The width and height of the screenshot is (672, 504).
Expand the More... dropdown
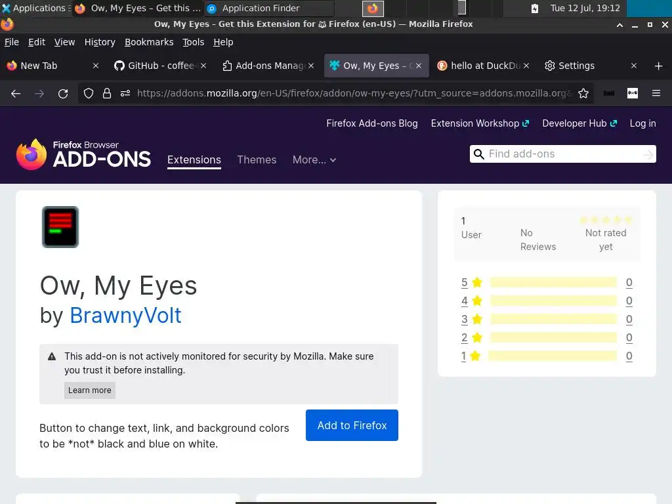(314, 160)
